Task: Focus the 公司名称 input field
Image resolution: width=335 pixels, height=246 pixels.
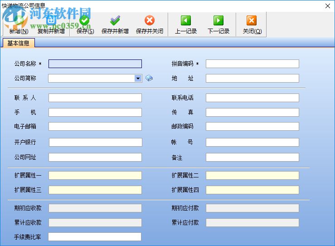Action: click(95, 64)
